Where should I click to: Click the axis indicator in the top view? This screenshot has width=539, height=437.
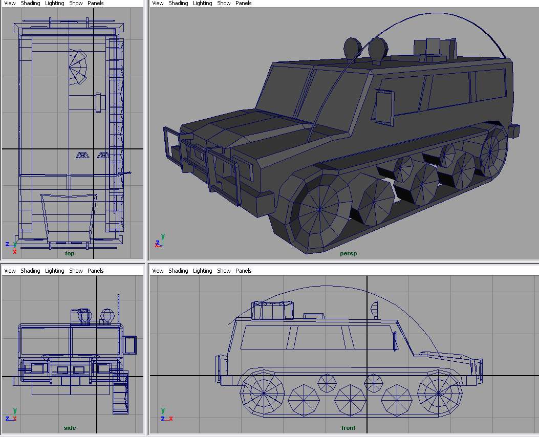tap(12, 246)
